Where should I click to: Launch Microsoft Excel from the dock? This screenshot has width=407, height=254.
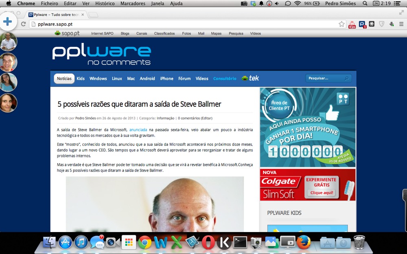click(x=176, y=243)
